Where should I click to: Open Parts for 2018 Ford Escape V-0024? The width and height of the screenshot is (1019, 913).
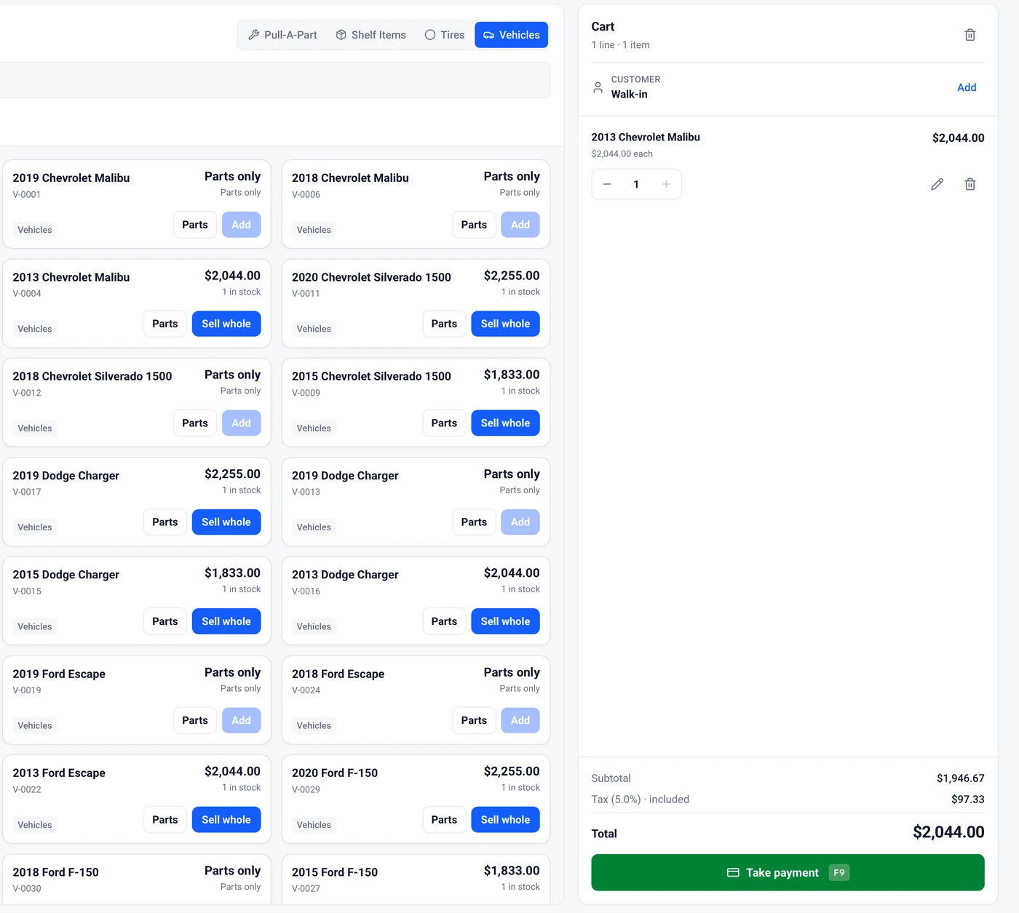(474, 720)
